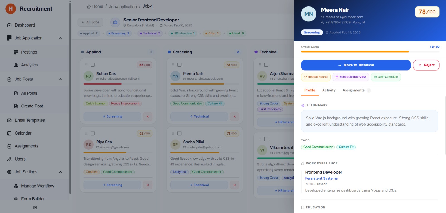Switch to the Activity tab
Image resolution: width=446 pixels, height=213 pixels.
click(x=329, y=90)
